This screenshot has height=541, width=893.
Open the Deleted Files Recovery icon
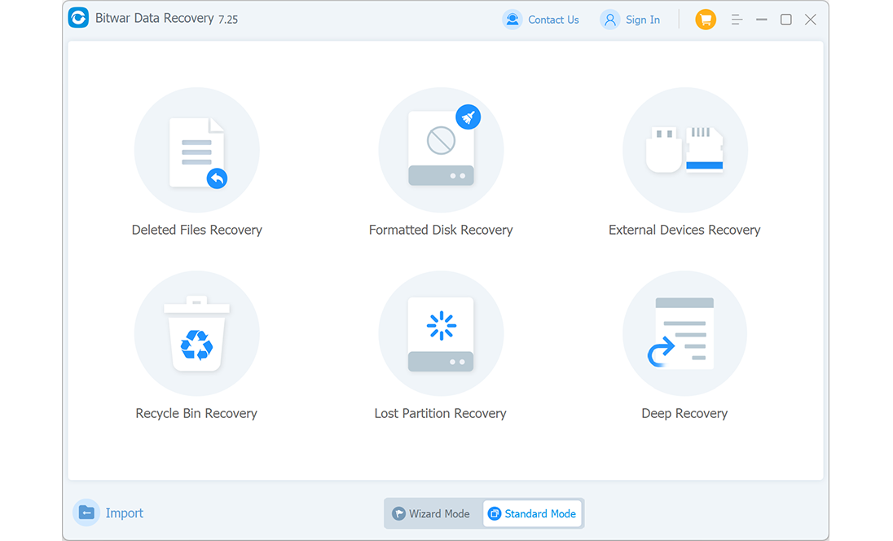coord(197,150)
